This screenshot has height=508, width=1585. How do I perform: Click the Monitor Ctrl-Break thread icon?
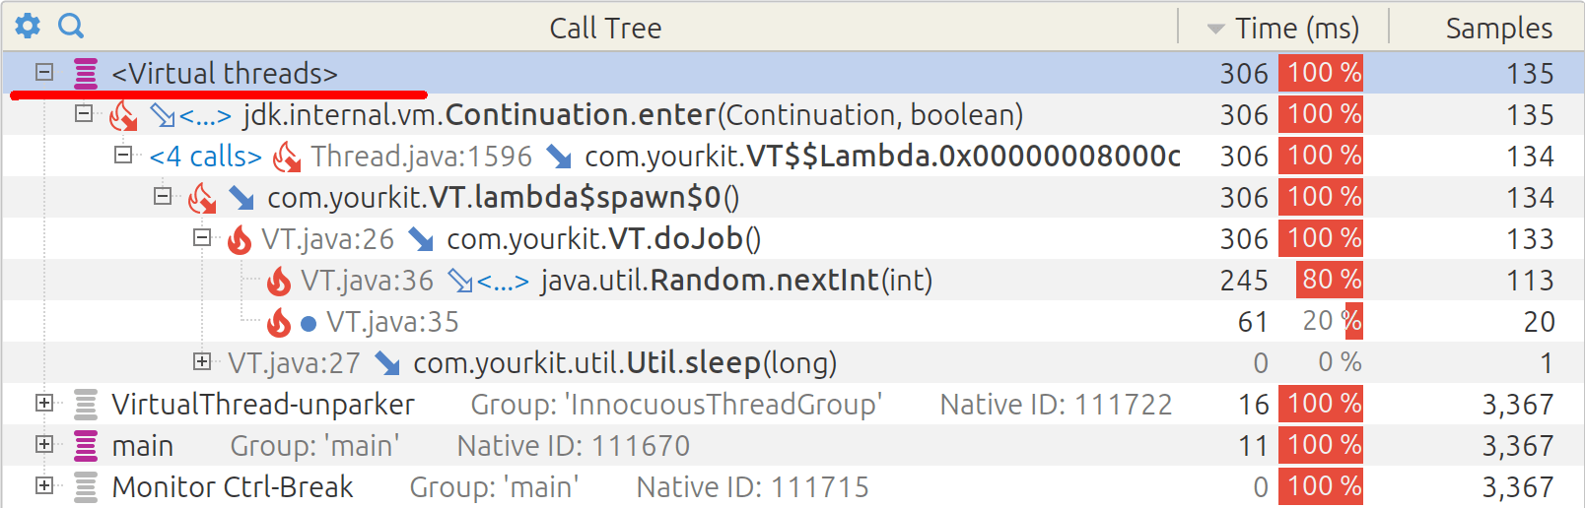coord(86,486)
